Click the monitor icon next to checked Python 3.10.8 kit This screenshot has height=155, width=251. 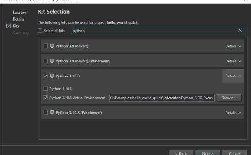coord(52,76)
